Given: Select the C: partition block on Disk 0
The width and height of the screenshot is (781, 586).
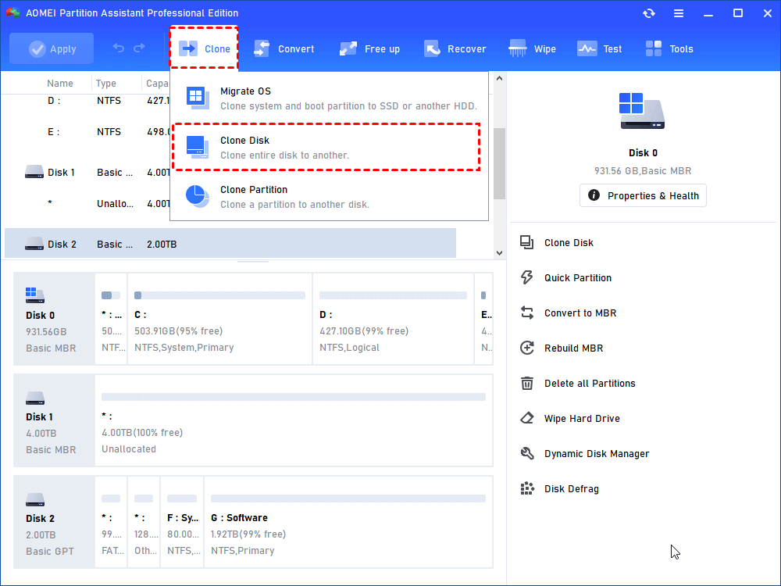Looking at the screenshot, I should click(219, 319).
